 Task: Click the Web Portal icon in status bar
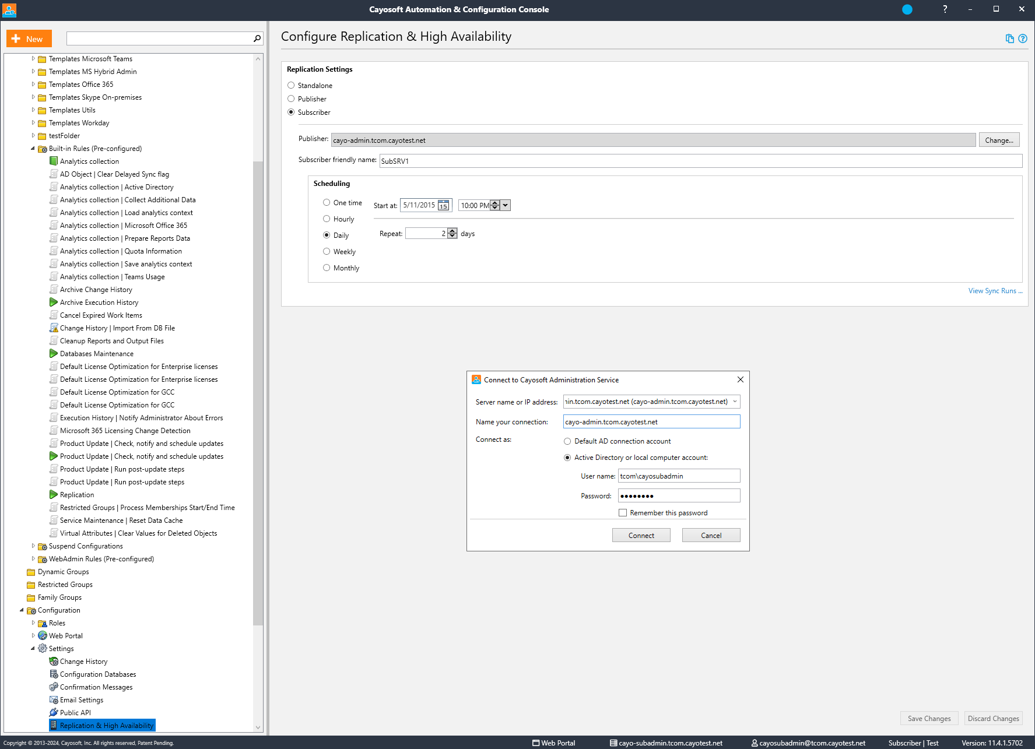tap(536, 743)
